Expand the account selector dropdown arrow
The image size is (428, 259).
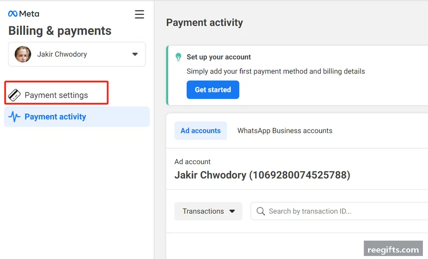135,54
